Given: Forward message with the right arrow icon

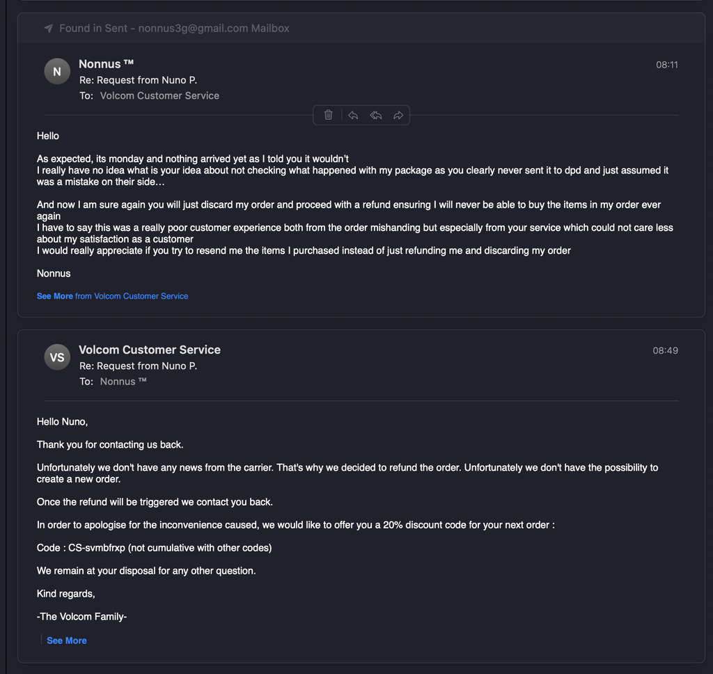Looking at the screenshot, I should pyautogui.click(x=398, y=115).
